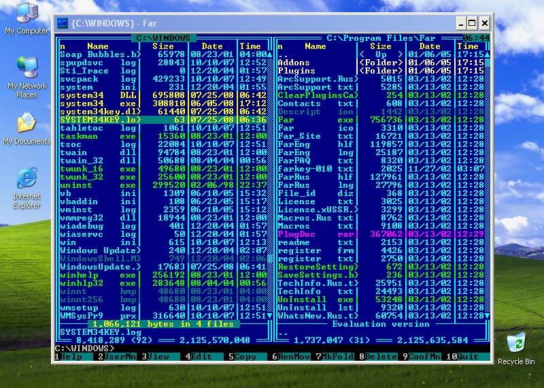Viewport: 544px width, 388px height.
Task: Select vmmreg32 dll file
Action: (163, 218)
